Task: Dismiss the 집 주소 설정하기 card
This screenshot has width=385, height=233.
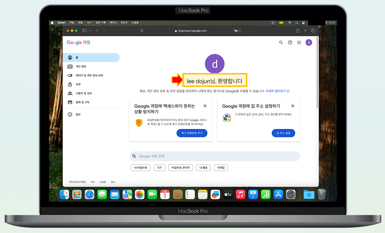Action: coord(293,106)
